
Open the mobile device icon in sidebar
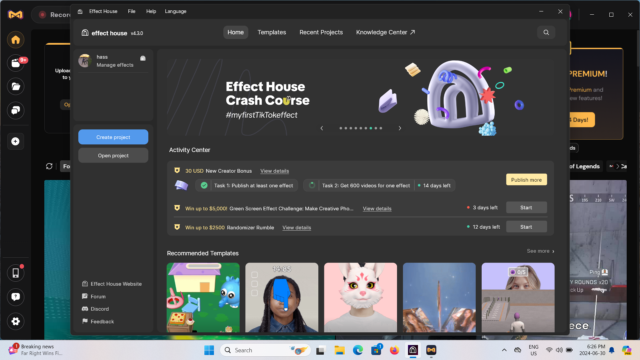click(16, 273)
